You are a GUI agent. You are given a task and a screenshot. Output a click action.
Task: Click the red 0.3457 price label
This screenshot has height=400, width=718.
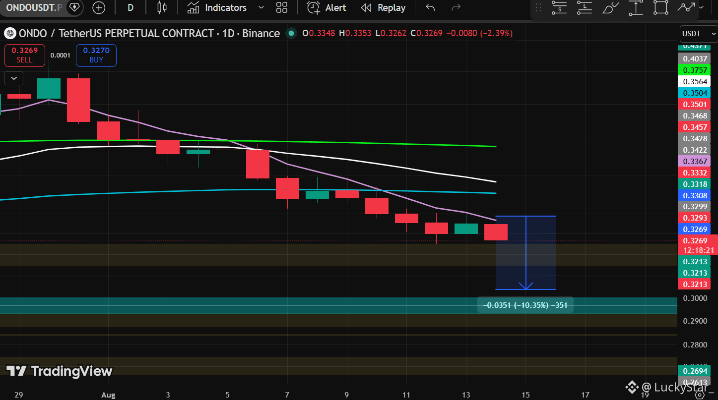[694, 127]
